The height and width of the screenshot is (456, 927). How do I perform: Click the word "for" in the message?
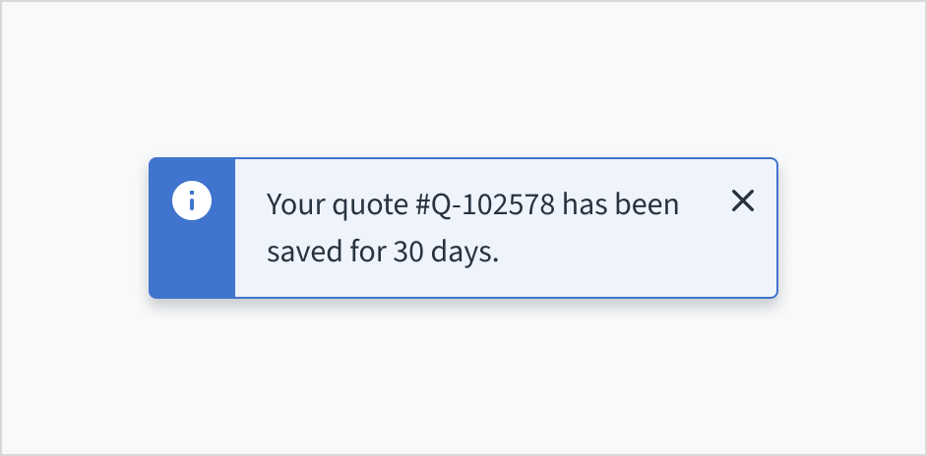tap(364, 252)
